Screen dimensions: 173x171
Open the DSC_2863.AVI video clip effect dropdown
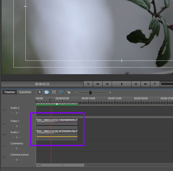tap(76, 120)
